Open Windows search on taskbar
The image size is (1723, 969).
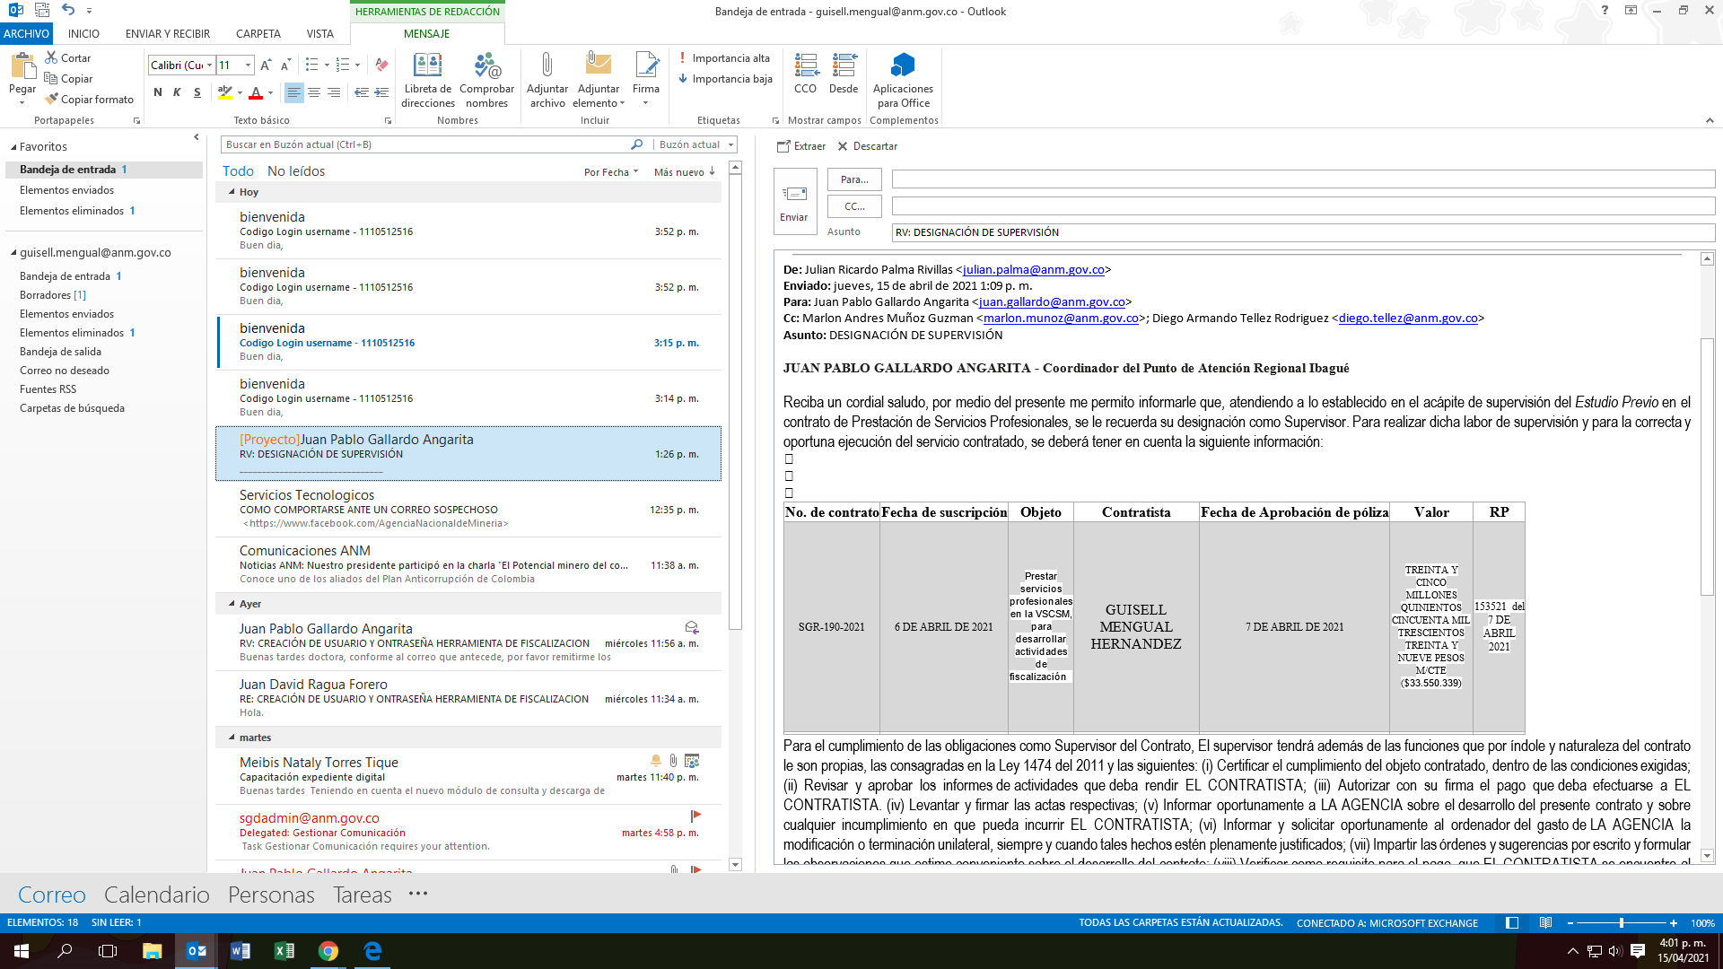point(65,951)
